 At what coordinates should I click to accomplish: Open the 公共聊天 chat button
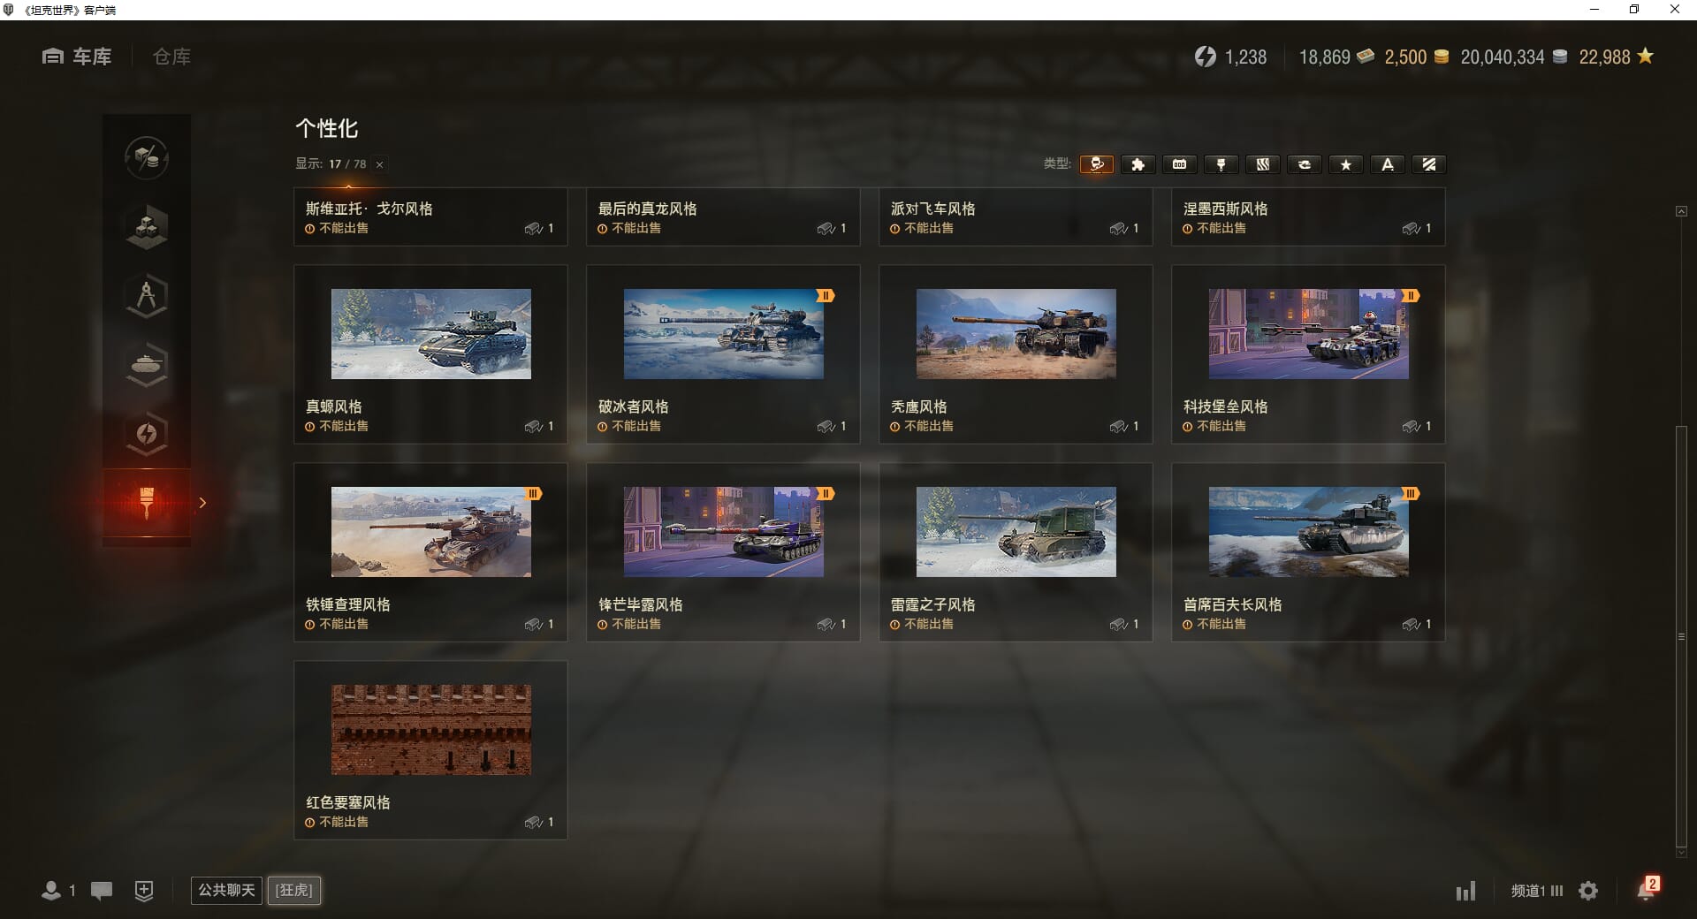coord(226,890)
